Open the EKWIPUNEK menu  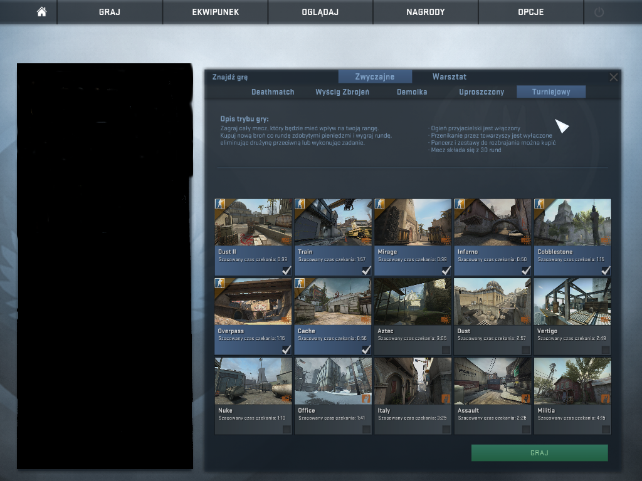tap(216, 12)
